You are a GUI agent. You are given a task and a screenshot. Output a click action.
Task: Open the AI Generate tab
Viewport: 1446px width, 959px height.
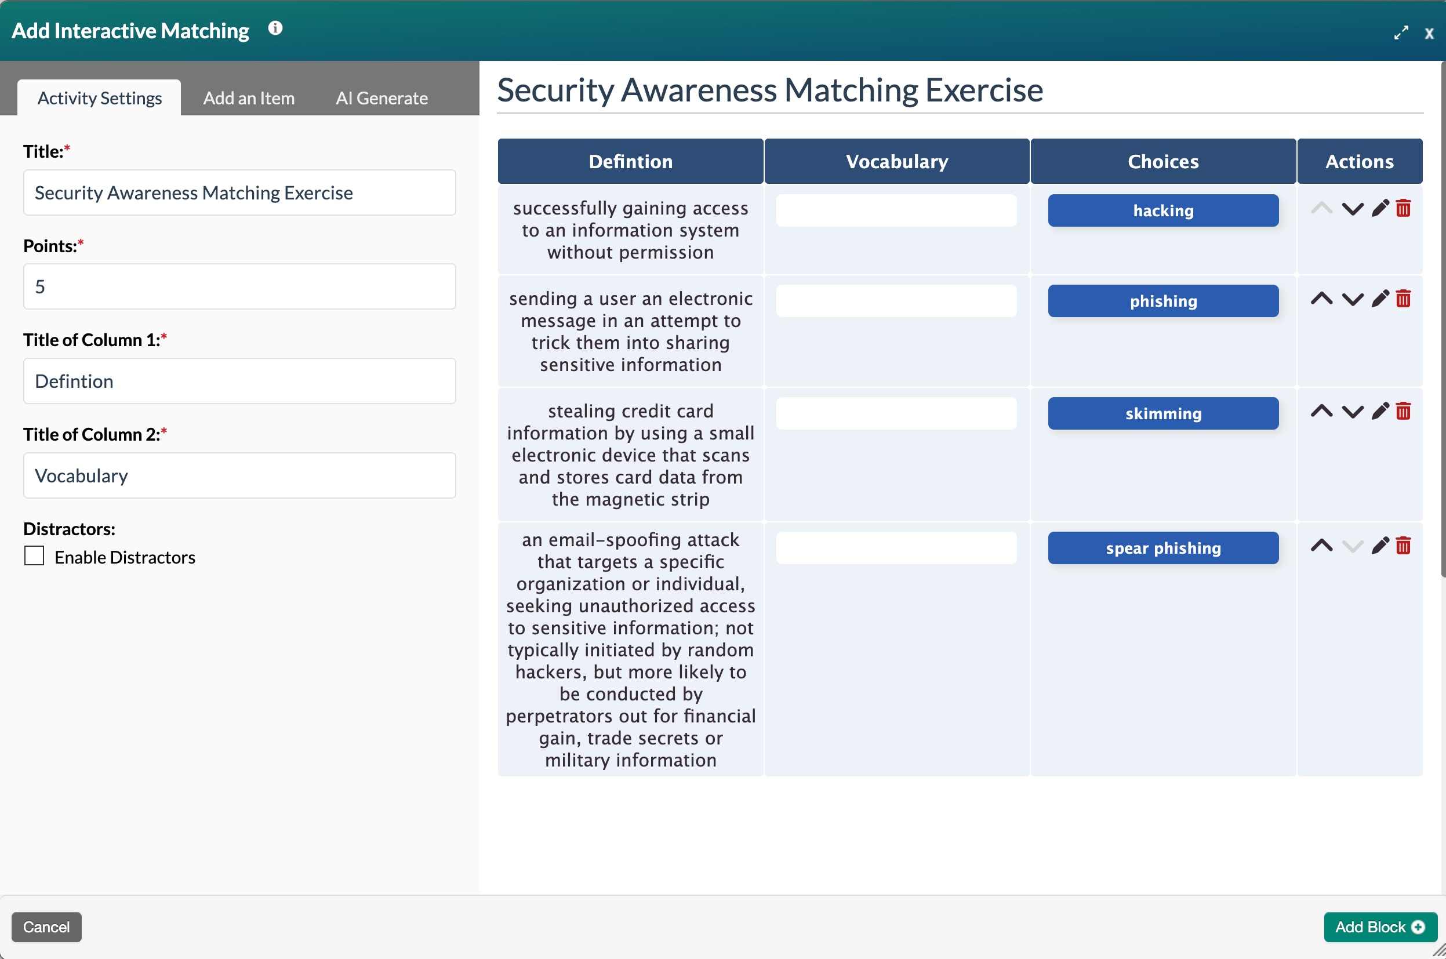pos(381,98)
